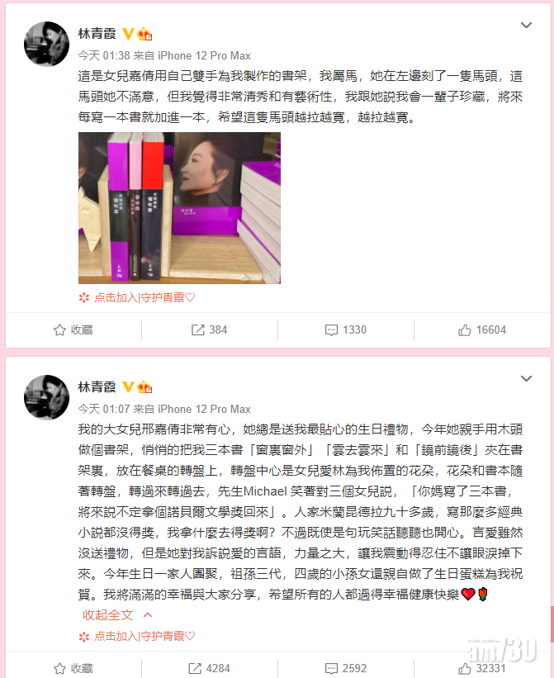Expand the first post's options chevron
The height and width of the screenshot is (678, 554).
pyautogui.click(x=526, y=25)
